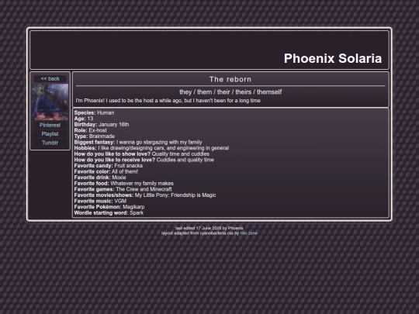
Task: Click 'How do you like to receive love?' line
Action: (144, 160)
